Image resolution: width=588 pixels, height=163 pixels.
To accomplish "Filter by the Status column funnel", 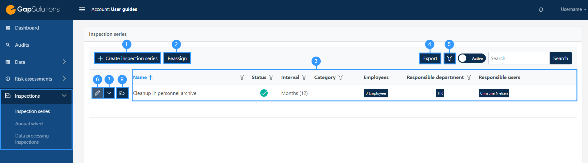I will tap(271, 77).
